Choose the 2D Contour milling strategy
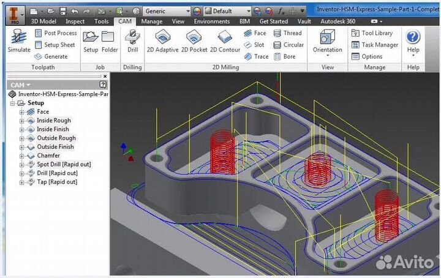441x278 pixels. [x=225, y=41]
